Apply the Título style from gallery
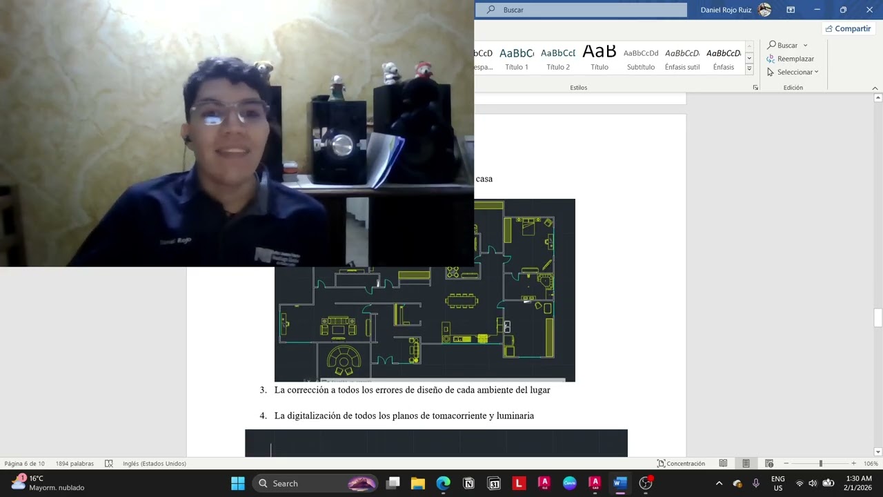This screenshot has width=883, height=497. (x=599, y=59)
